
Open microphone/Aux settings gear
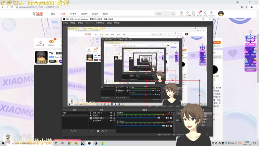click(x=171, y=126)
